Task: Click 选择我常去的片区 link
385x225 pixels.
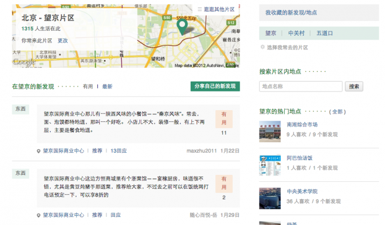Action: point(287,47)
